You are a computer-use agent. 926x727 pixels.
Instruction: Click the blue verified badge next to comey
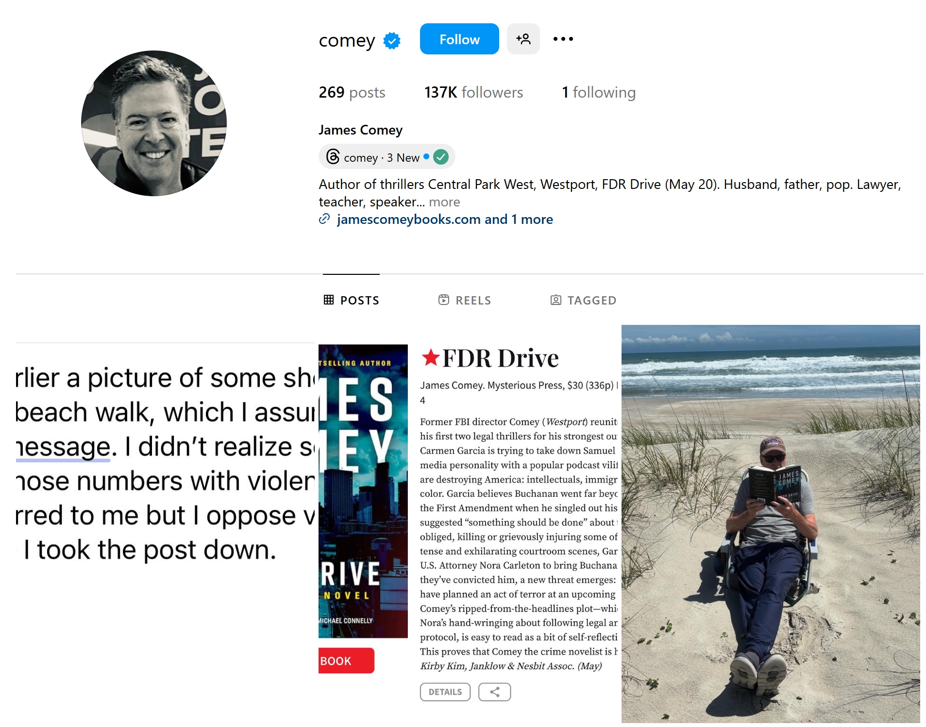pyautogui.click(x=391, y=40)
